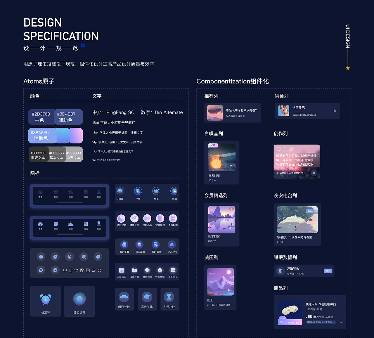This screenshot has height=338, width=374.
Task: Open the ellipsis menu on the product card
Action: pos(341,322)
